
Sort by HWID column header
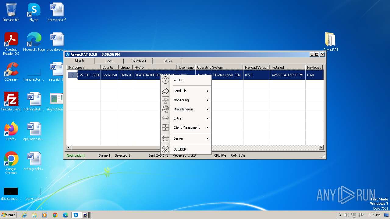click(155, 68)
